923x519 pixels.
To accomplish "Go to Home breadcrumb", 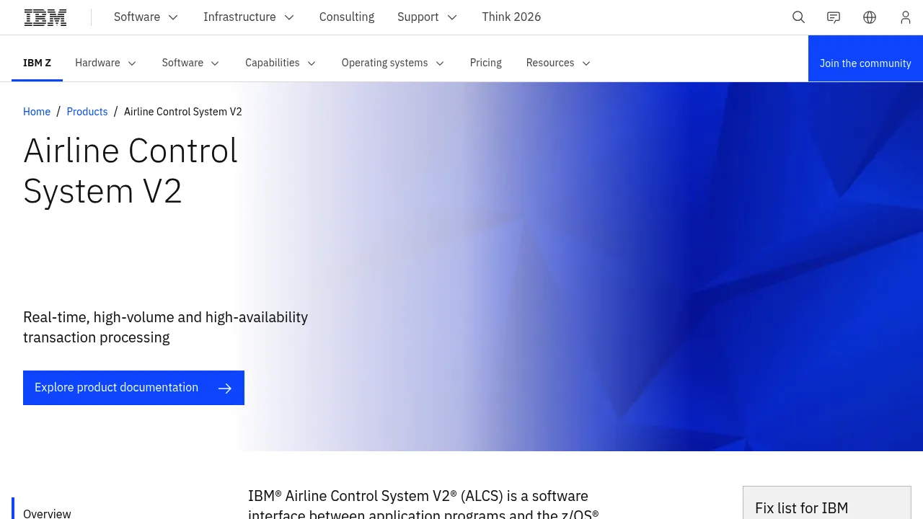I will (37, 112).
